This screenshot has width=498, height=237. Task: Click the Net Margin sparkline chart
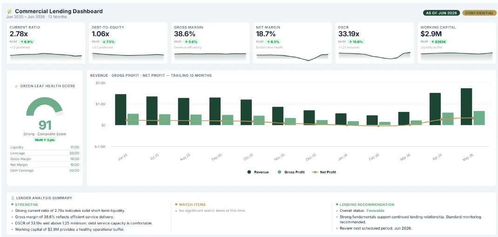pyautogui.click(x=292, y=57)
